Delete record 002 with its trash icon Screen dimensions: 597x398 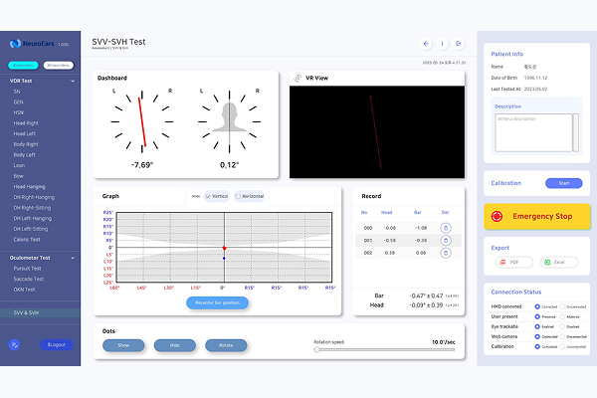pos(446,253)
